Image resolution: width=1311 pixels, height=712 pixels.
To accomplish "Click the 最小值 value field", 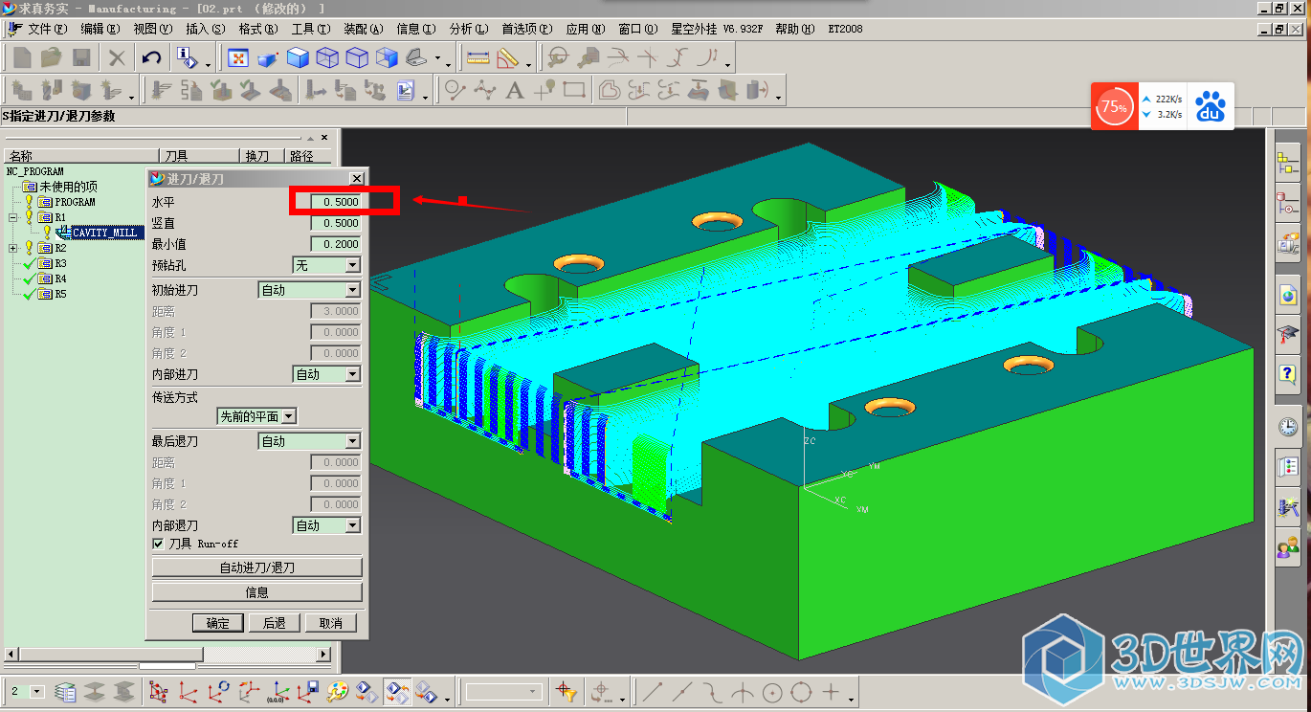I will point(335,244).
